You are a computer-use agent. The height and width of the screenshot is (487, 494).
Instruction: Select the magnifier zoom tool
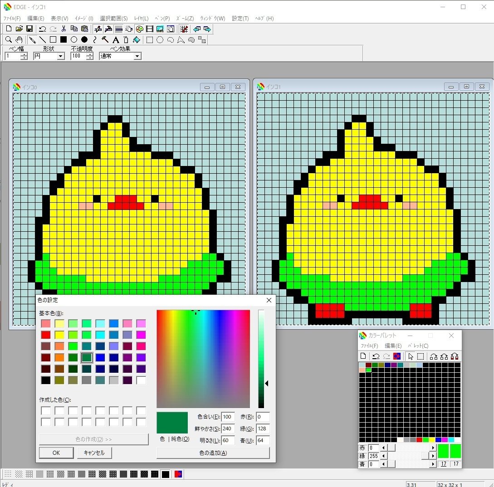(x=9, y=40)
